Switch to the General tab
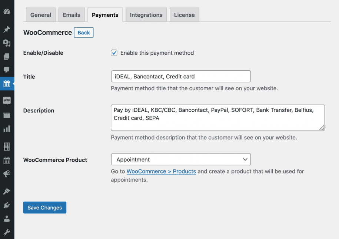The height and width of the screenshot is (239, 339). coord(40,15)
